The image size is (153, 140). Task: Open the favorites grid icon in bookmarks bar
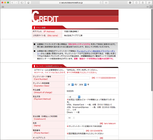point(3,7)
